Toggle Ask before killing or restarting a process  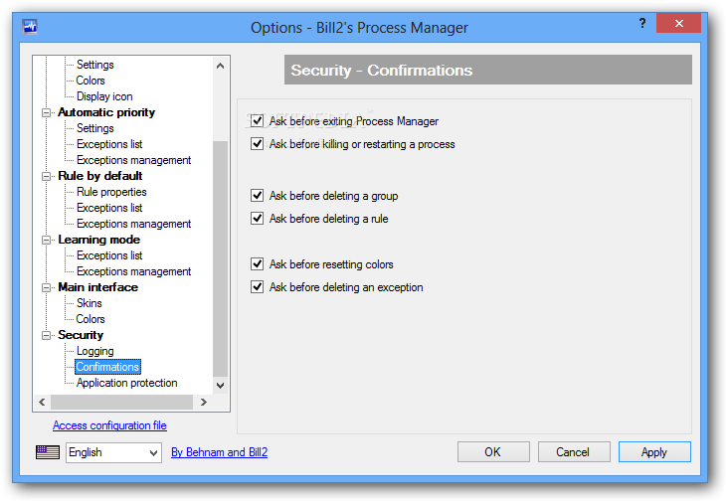tap(257, 144)
